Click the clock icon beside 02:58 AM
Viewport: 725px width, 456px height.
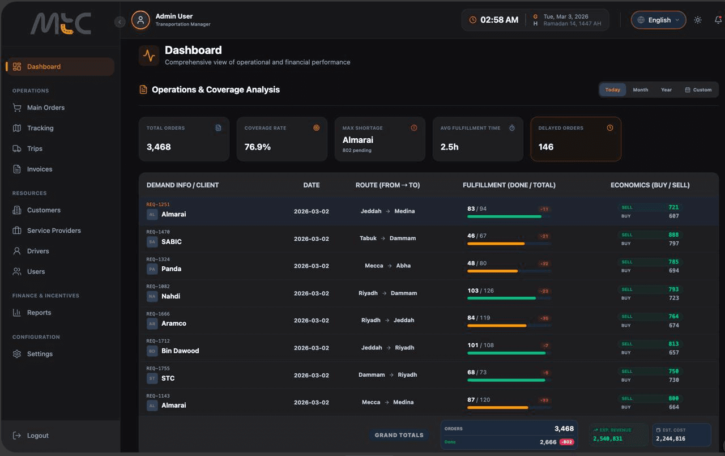pyautogui.click(x=473, y=20)
